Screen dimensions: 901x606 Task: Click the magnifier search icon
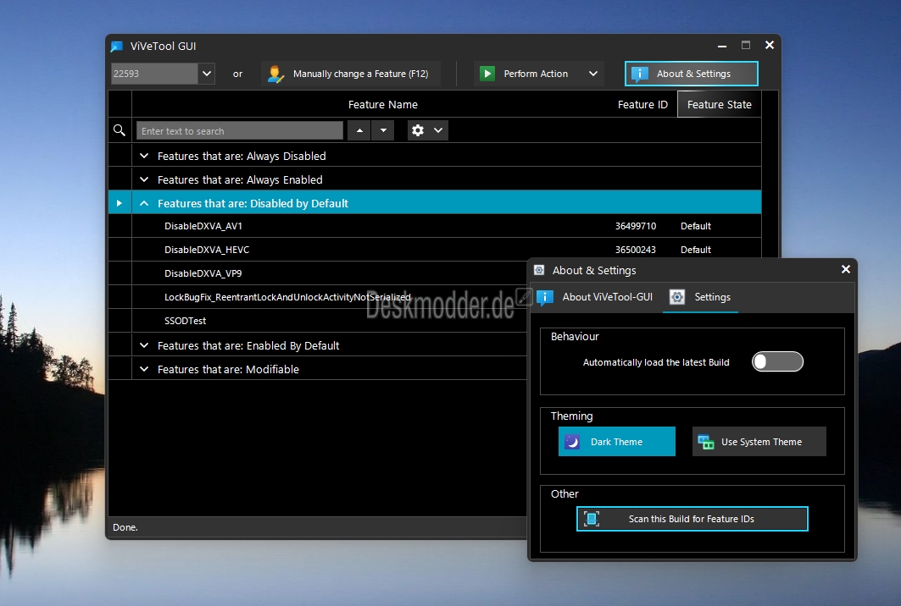coord(120,130)
